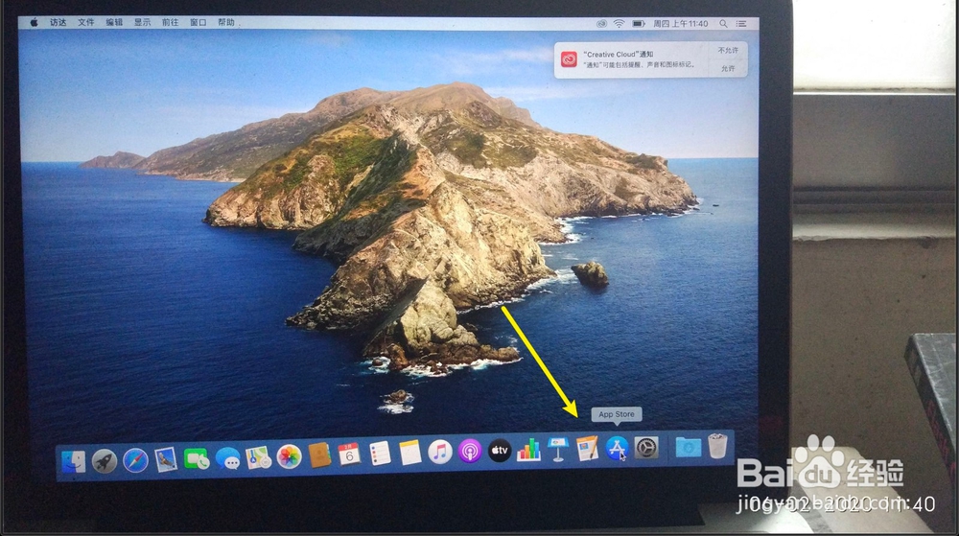Launch the Apple TV app icon
959x536 pixels.
coord(499,451)
